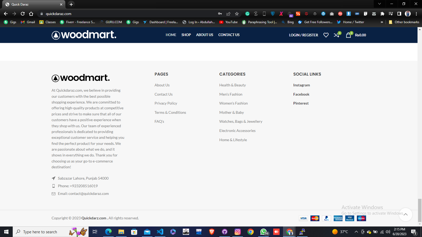Open the Watches, Bags & Jewellery category
Viewport: 422px width, 237px height.
[x=241, y=121]
